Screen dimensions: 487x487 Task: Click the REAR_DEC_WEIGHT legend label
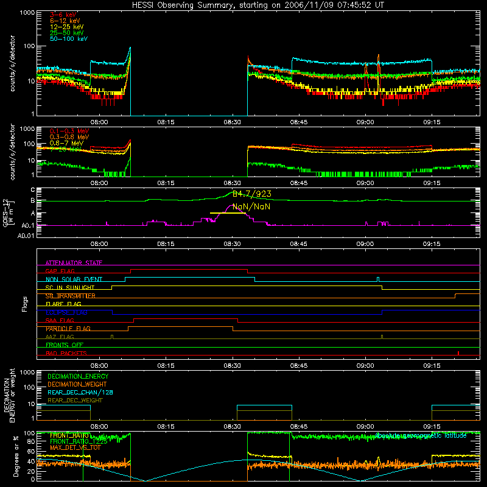(x=75, y=401)
